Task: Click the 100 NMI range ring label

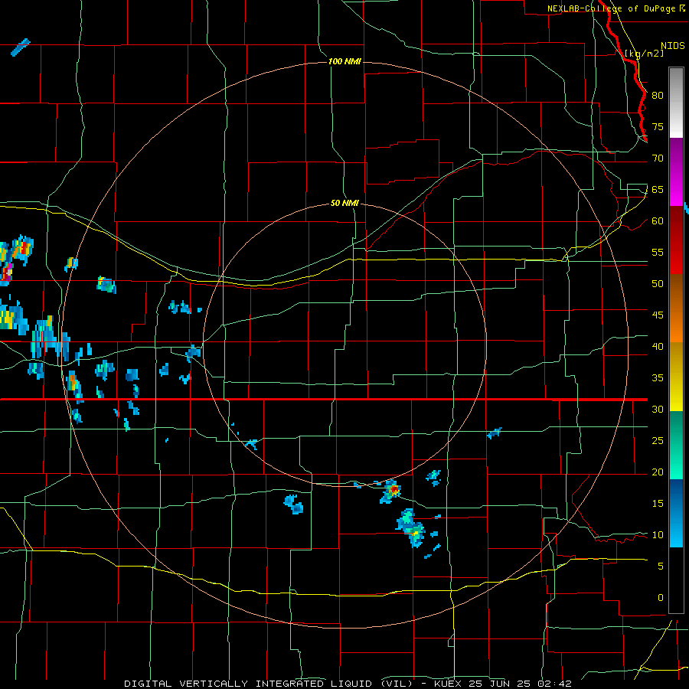Action: [x=344, y=61]
